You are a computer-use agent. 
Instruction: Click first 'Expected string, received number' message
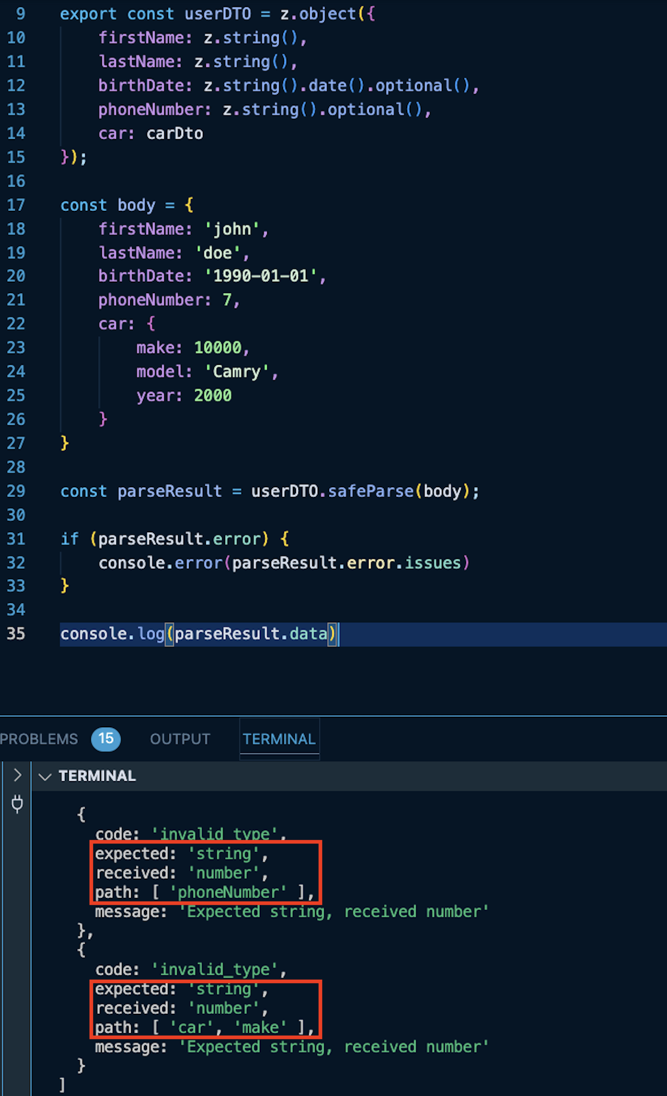(334, 911)
